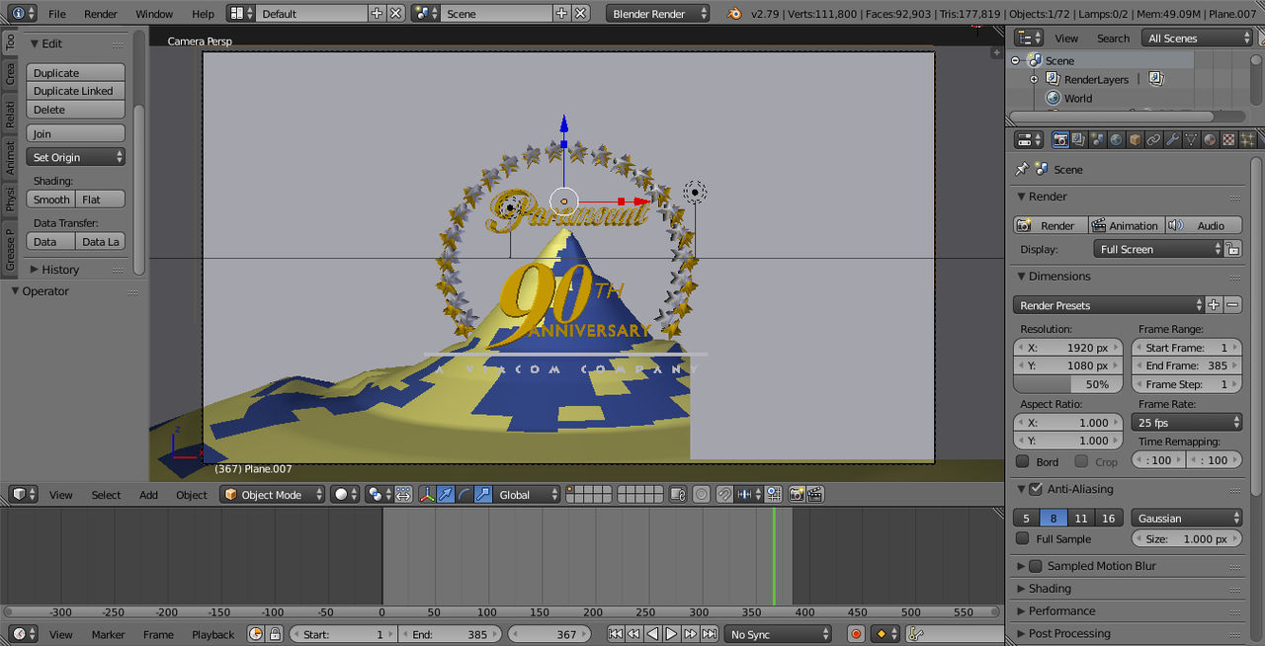Screen dimensions: 1265x646
Task: Click the Join button
Action: coord(75,133)
